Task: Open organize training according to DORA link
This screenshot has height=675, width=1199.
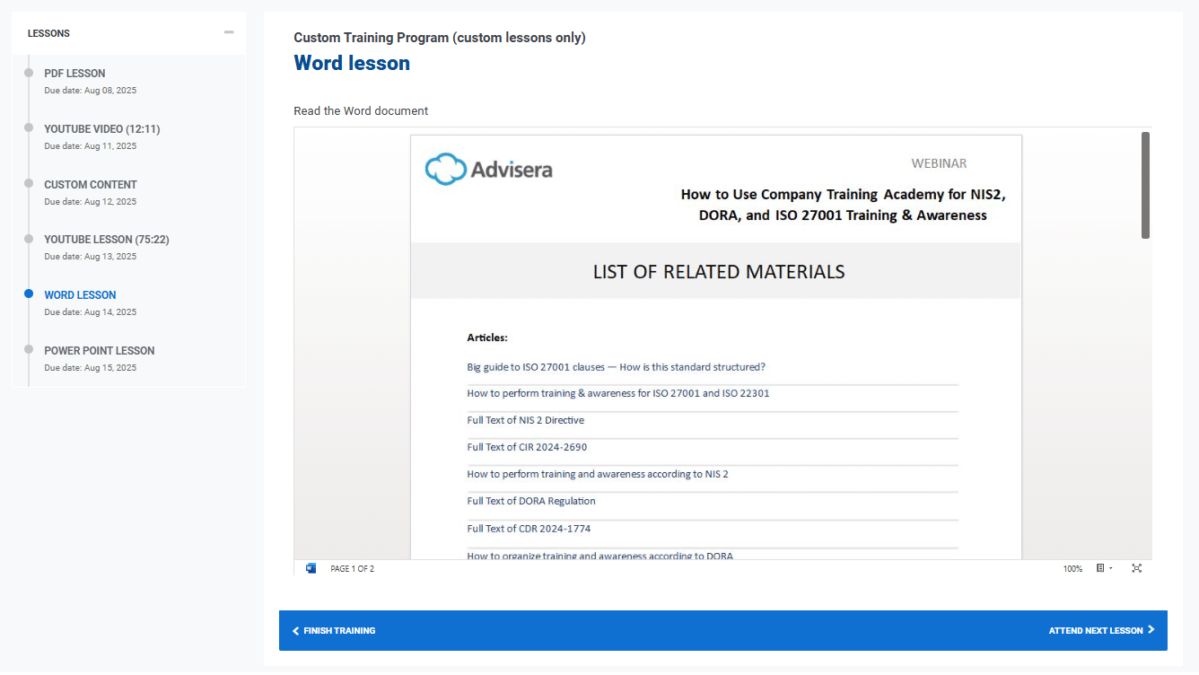Action: (599, 556)
